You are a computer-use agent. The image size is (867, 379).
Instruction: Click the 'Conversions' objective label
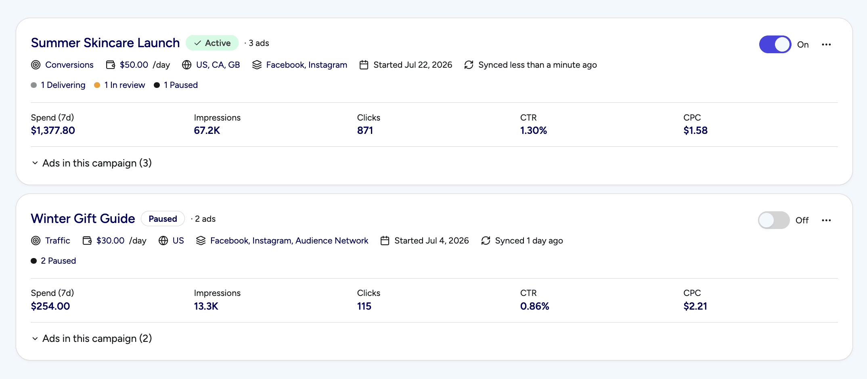tap(69, 65)
